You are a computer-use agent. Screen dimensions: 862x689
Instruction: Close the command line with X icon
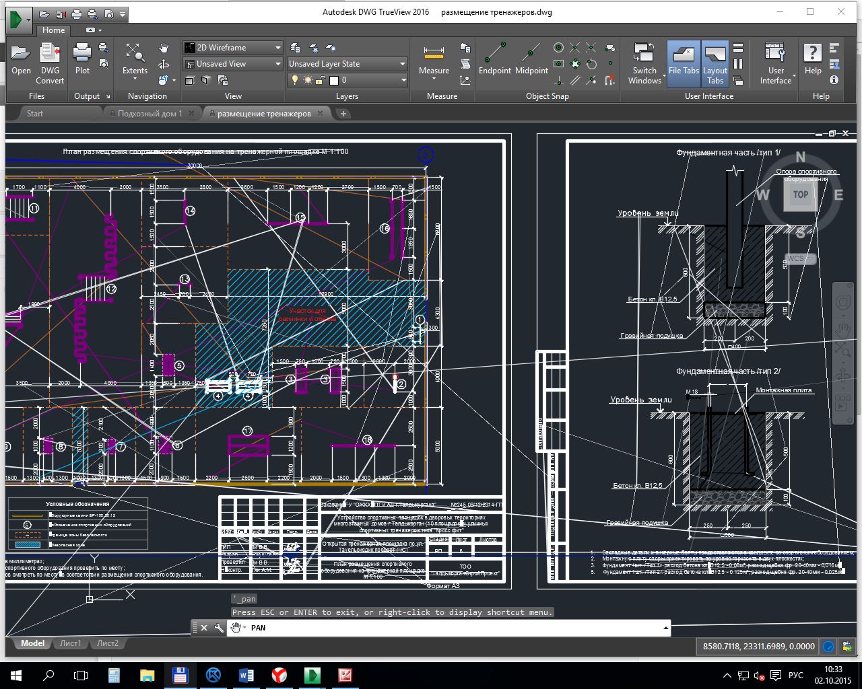[x=204, y=628]
